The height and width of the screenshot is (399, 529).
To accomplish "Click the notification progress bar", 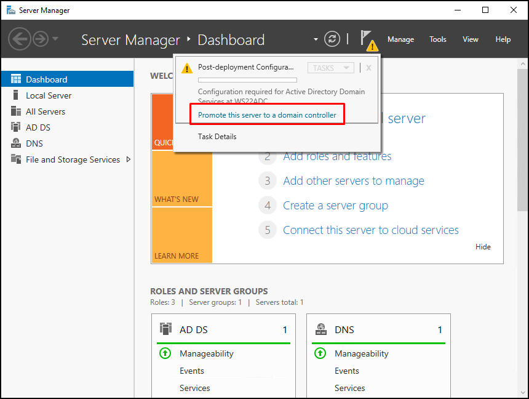I will (247, 80).
